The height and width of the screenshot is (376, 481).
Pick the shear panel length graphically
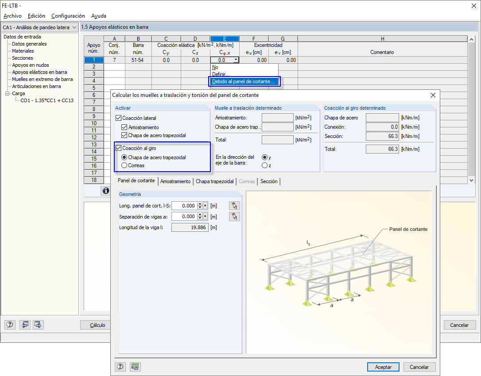[x=234, y=206]
